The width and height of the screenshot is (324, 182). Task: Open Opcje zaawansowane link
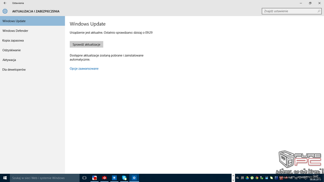pyautogui.click(x=84, y=69)
